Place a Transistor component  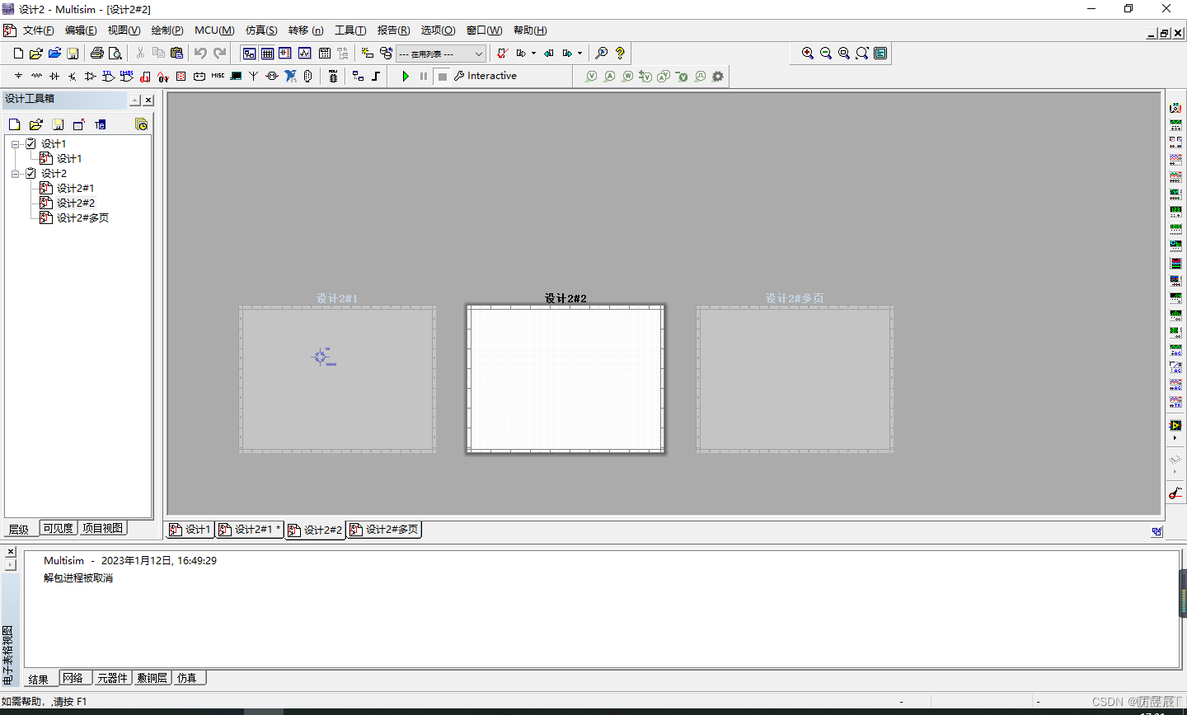click(73, 76)
